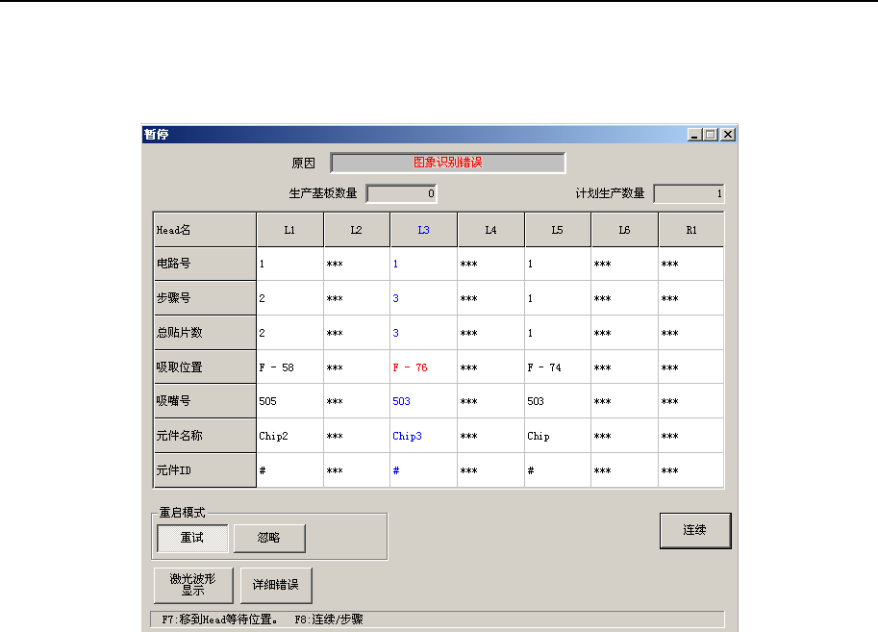The width and height of the screenshot is (878, 632).
Task: Click the L1 步骤号 cell showing 2
Action: [x=290, y=298]
